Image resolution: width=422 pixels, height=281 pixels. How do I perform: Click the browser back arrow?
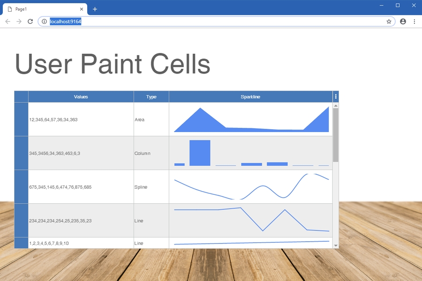[x=8, y=22]
